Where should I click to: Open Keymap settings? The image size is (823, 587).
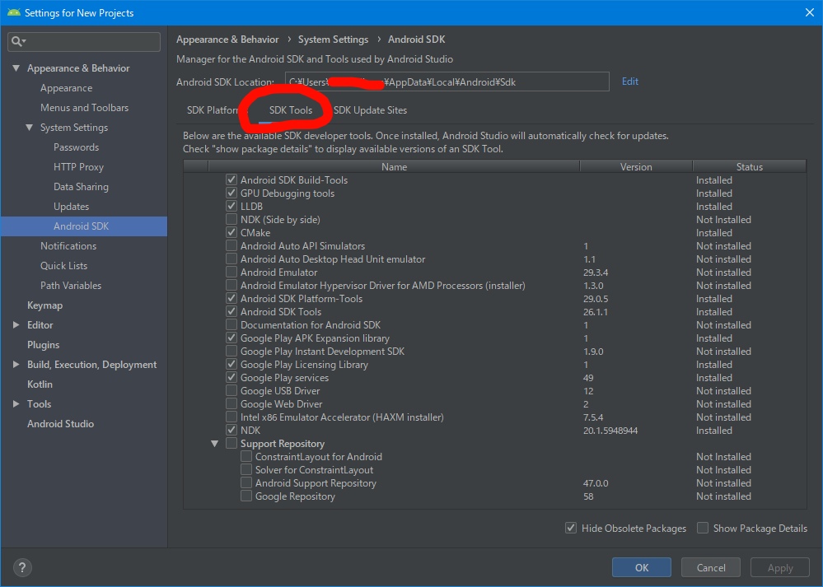coord(44,305)
